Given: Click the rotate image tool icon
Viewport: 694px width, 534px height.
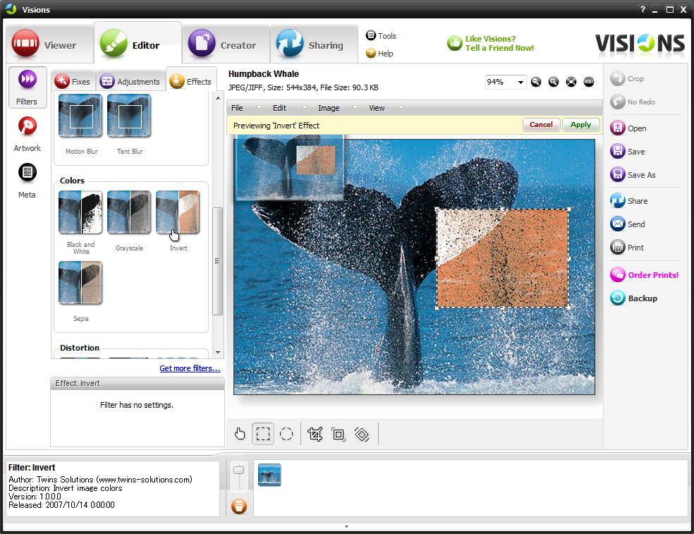Looking at the screenshot, I should 362,435.
